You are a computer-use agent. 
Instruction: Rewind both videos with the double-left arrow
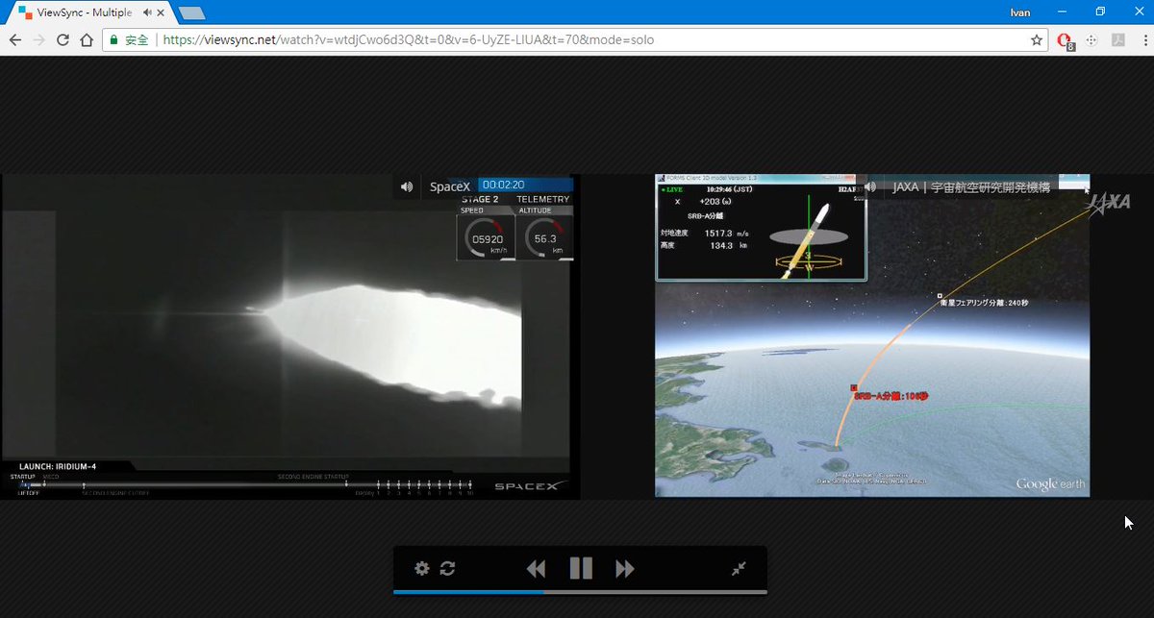536,568
